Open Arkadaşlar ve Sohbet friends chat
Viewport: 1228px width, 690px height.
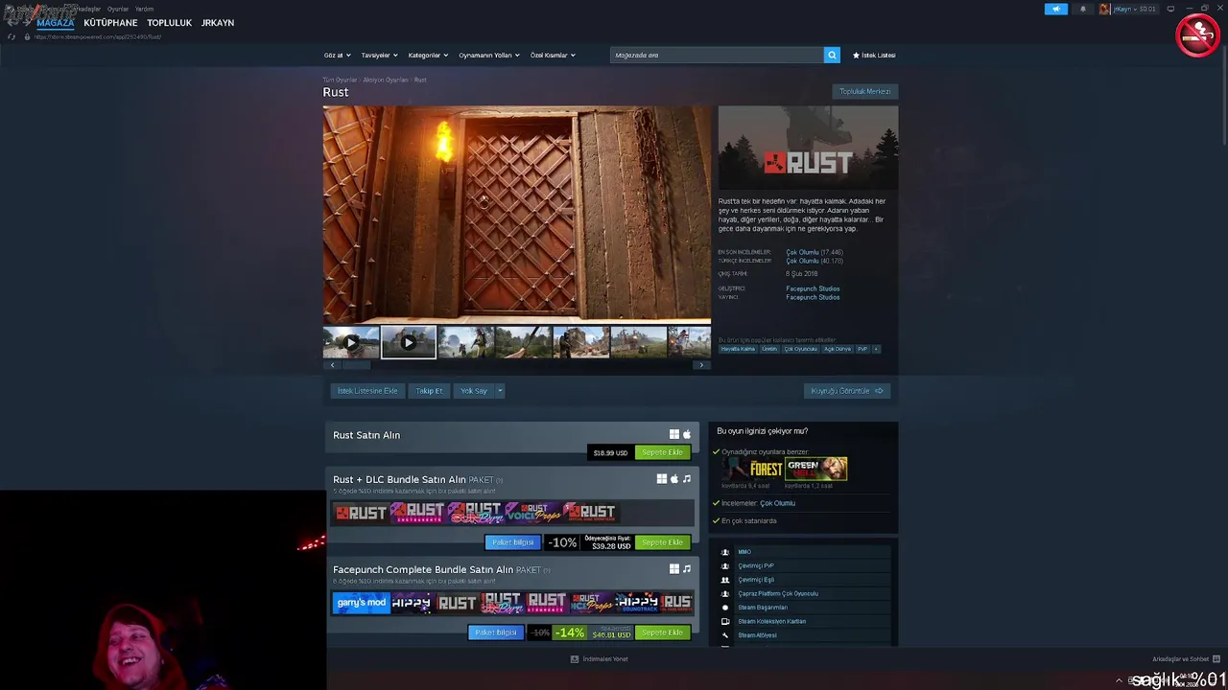(1187, 659)
